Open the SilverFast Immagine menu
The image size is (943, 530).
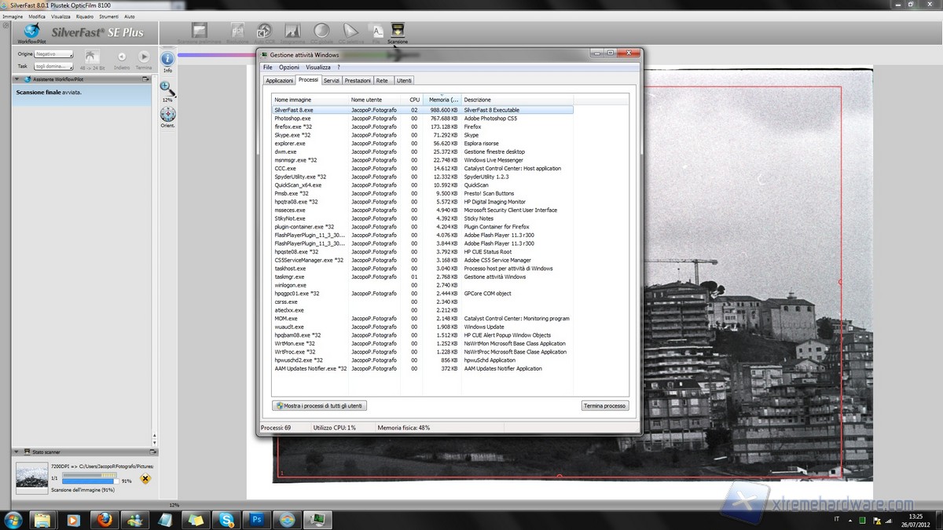13,16
